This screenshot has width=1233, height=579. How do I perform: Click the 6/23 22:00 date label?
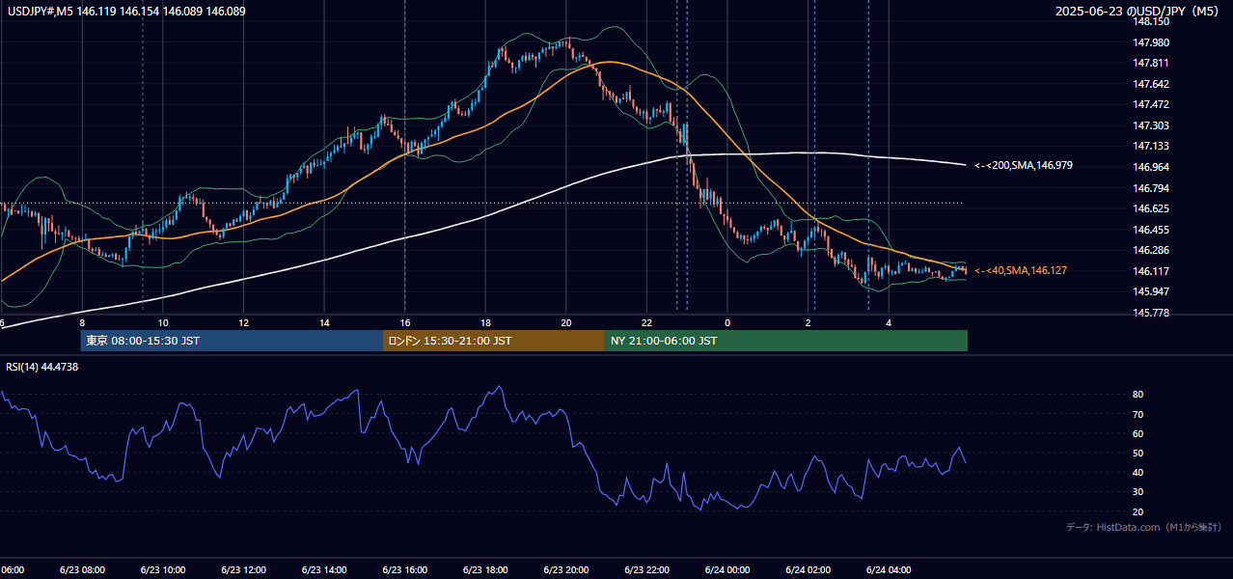pyautogui.click(x=647, y=569)
